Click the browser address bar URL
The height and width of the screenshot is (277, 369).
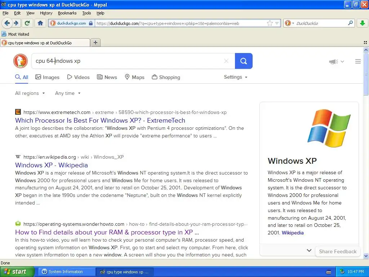point(180,23)
